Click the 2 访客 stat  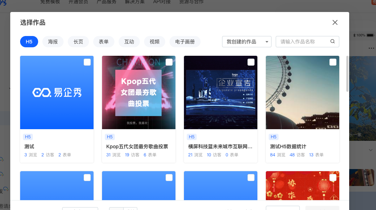tap(48, 155)
